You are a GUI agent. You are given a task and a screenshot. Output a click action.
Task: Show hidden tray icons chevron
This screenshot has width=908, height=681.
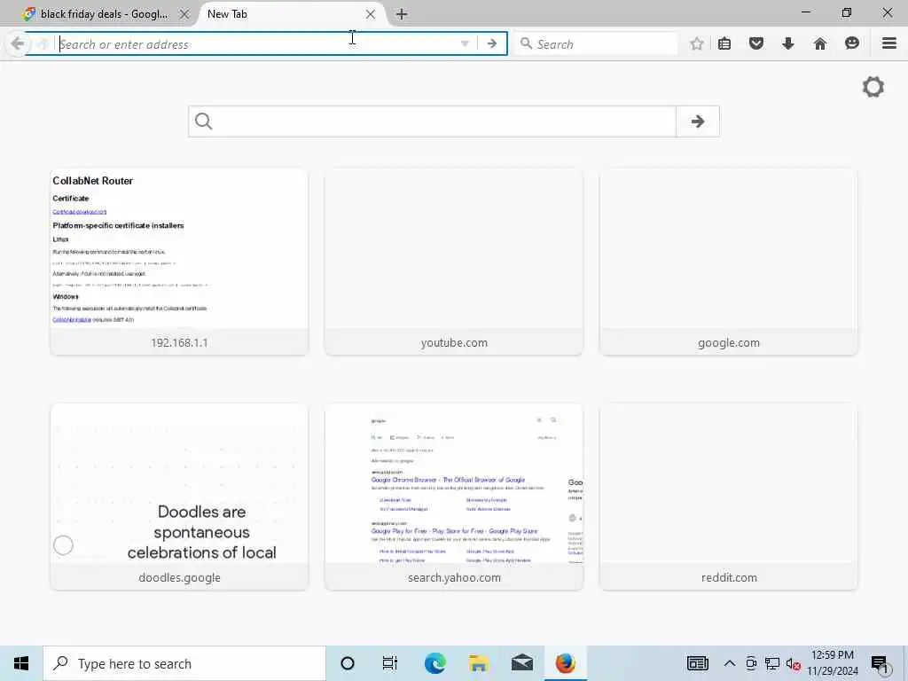(x=730, y=663)
